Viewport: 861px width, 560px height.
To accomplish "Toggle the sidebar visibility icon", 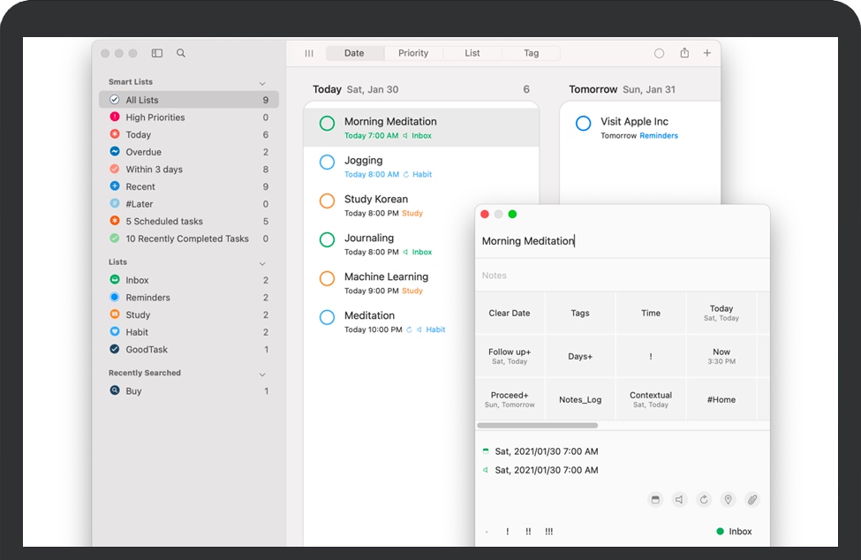I will coord(157,53).
